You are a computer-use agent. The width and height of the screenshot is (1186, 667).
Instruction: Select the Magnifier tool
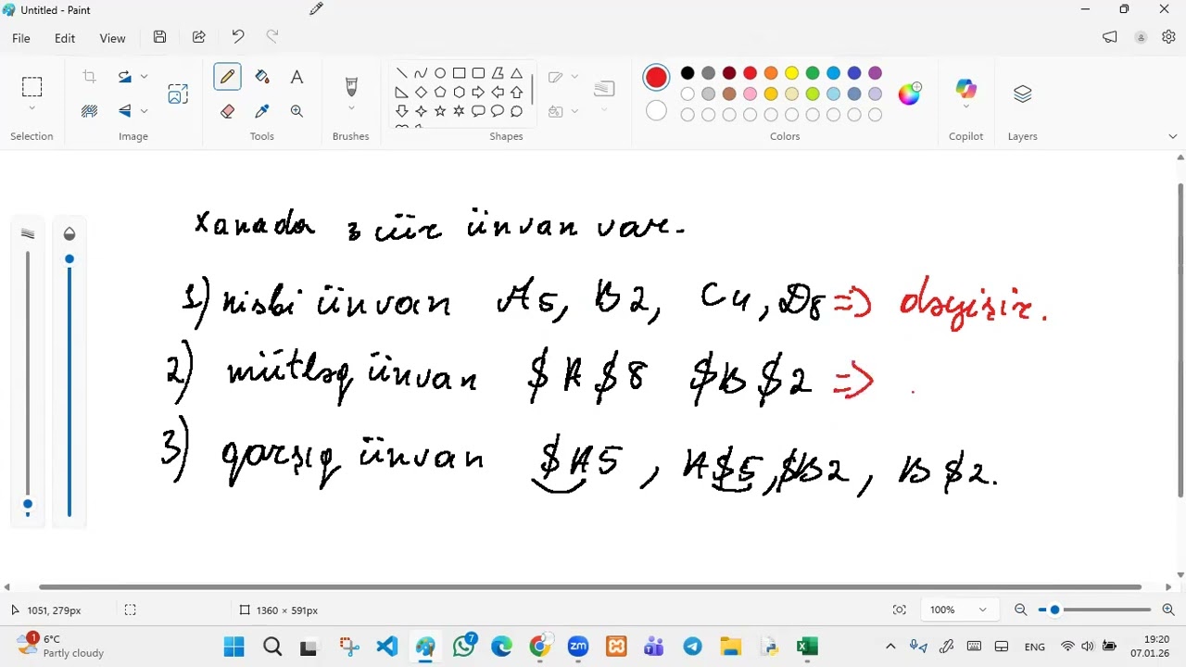(x=296, y=111)
